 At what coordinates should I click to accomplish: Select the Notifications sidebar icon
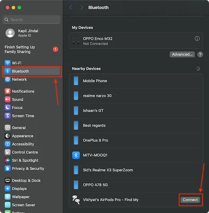[8, 91]
